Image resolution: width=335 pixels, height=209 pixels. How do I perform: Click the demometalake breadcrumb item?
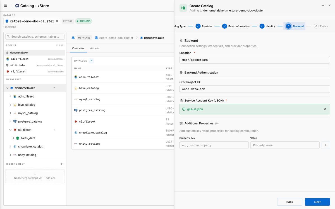click(x=152, y=38)
